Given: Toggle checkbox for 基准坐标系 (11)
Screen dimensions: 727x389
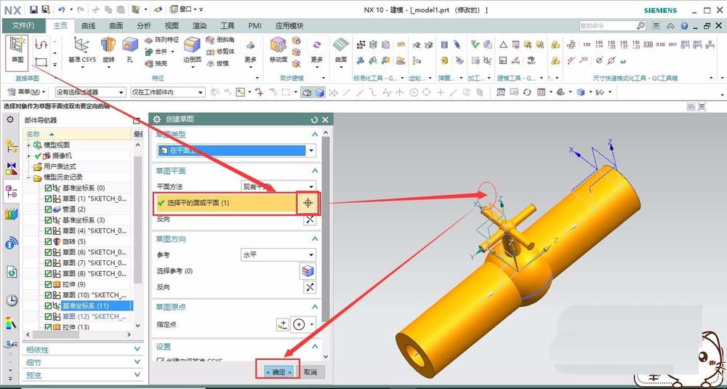Looking at the screenshot, I should pos(48,305).
